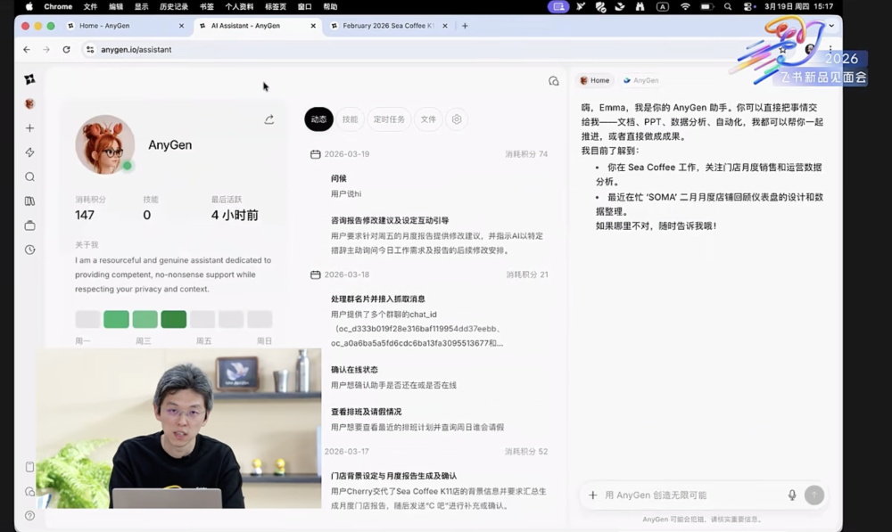
Task: Open the 处理群名片并接入抓取消息 entry
Action: tap(377, 299)
